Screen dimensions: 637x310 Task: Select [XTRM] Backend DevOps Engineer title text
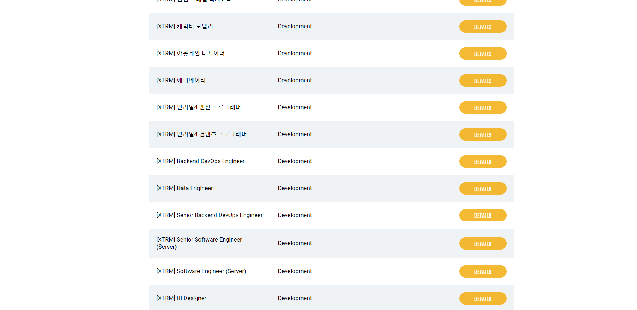click(200, 161)
